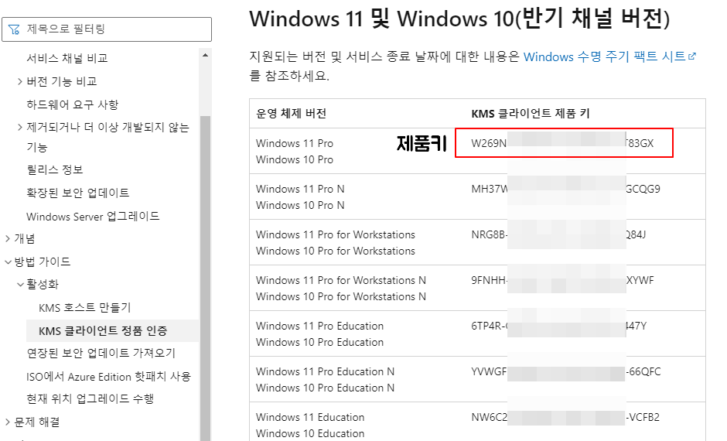Screen dimensions: 727x441
Task: Open ISO에서 Azure Edition 핫패치 사용 page
Action: click(108, 377)
